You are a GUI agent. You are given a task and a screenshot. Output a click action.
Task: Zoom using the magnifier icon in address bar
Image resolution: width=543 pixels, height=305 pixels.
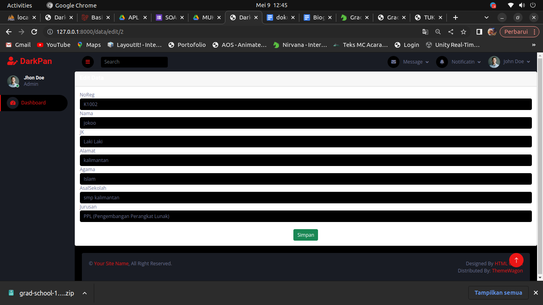tap(438, 32)
